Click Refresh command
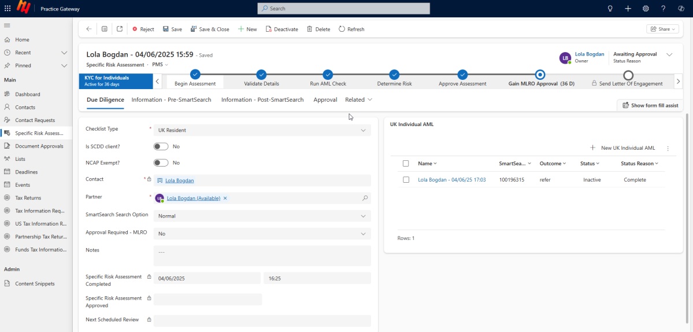 (351, 29)
